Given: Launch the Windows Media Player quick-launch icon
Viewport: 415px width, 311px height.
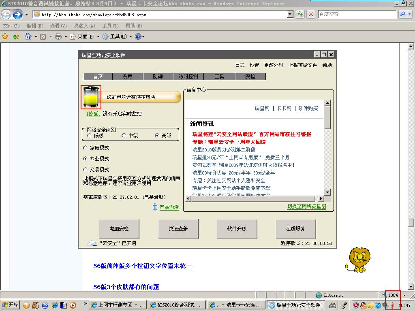Looking at the screenshot, I should tap(73, 305).
